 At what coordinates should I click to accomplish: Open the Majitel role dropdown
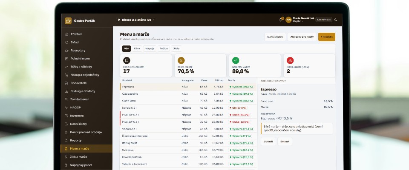(298, 21)
